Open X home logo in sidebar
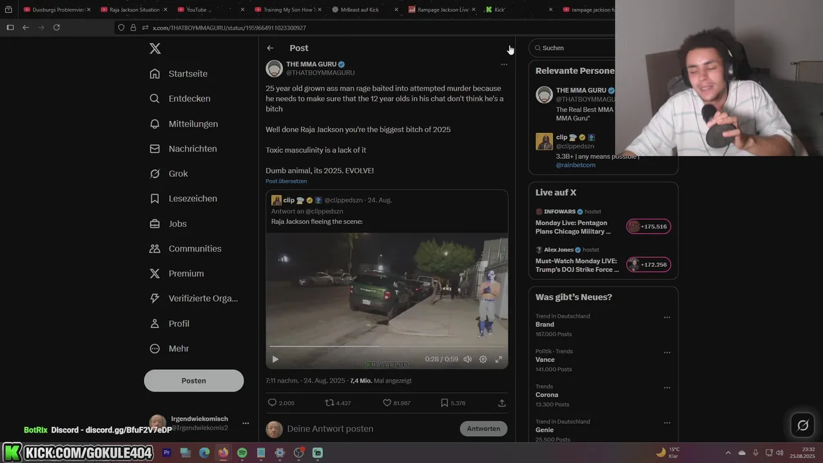The image size is (823, 463). coord(155,48)
